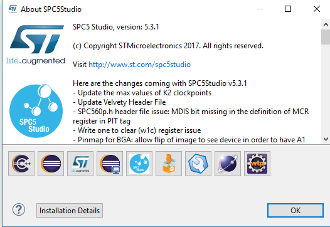The width and height of the screenshot is (330, 227).
Task: Click the Eclipse remote/terminal plugin icon
Action: (110, 164)
